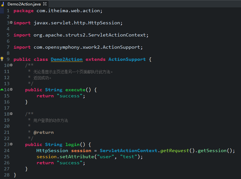Click the comment text 返回成功
Screen dimensions: 241x179
(x=42, y=78)
